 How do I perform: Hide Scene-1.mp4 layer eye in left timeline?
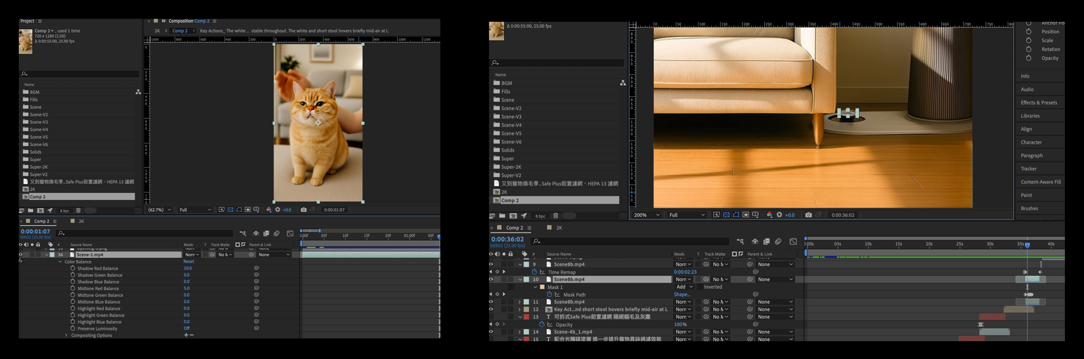click(20, 255)
